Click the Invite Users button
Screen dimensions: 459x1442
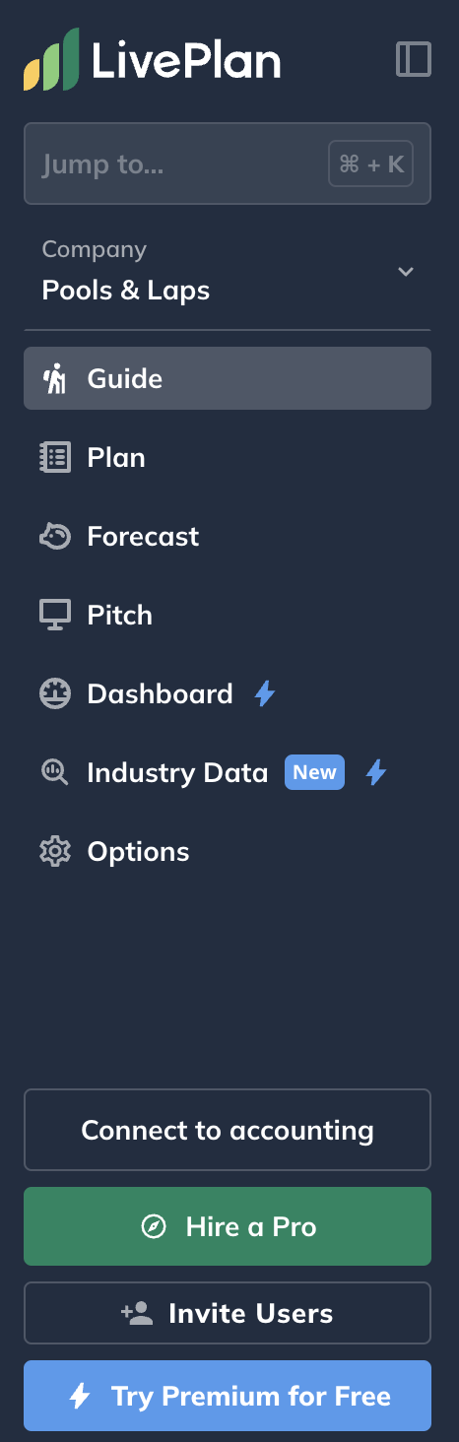coord(228,1313)
